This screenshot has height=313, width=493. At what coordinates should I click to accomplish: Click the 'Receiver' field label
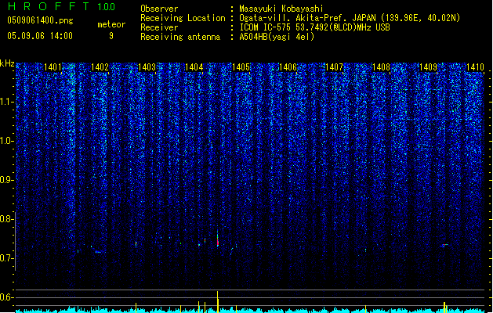pyautogui.click(x=159, y=27)
